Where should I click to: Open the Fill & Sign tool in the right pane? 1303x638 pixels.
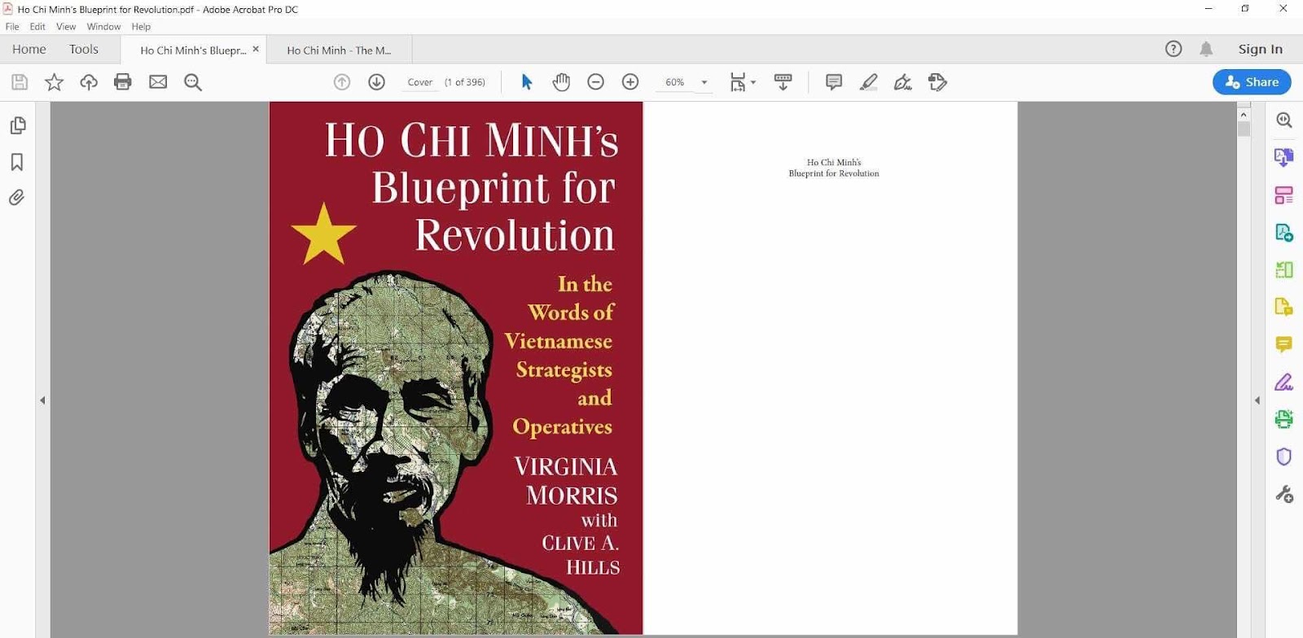pyautogui.click(x=1284, y=382)
